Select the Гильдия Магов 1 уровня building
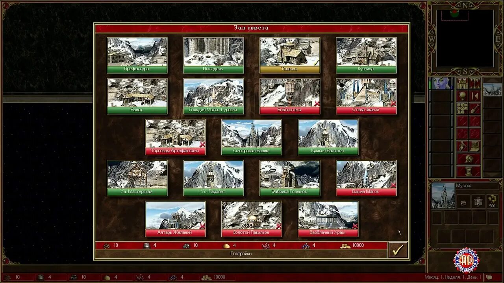This screenshot has width=504, height=283. [x=213, y=96]
